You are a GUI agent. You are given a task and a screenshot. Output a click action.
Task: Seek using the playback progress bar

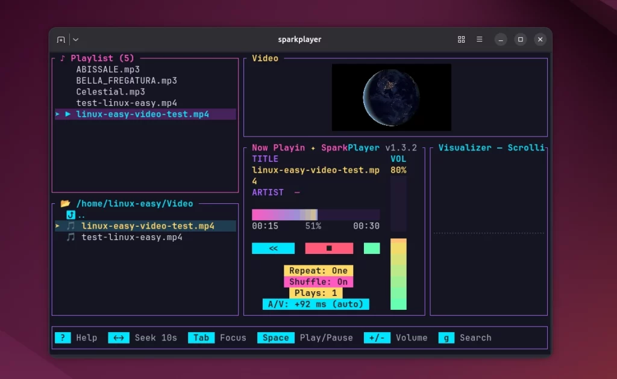point(316,214)
